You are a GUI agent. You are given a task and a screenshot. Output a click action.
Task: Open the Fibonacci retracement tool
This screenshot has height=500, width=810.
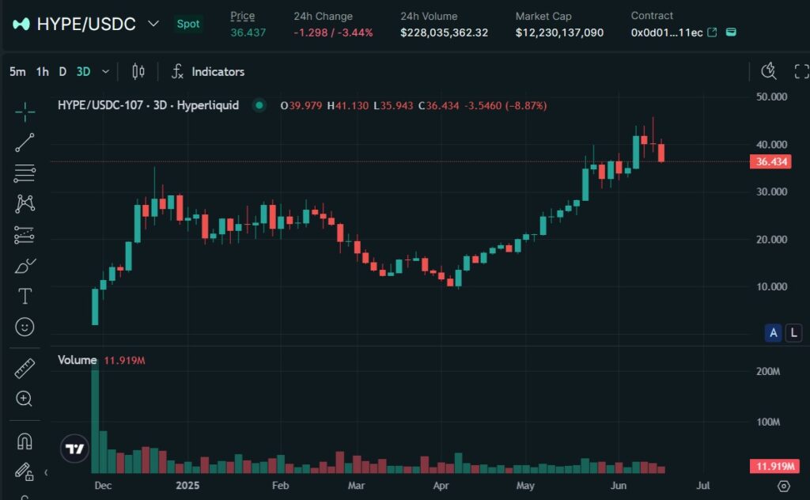click(25, 173)
